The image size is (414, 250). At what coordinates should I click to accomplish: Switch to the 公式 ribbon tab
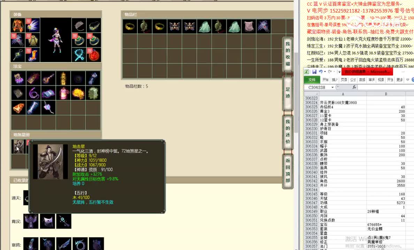click(353, 80)
